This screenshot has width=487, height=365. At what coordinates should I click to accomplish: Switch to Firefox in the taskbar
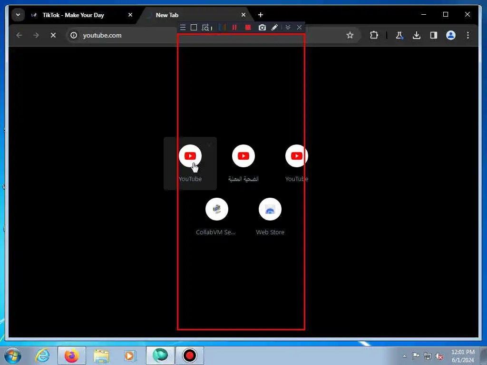coord(72,355)
